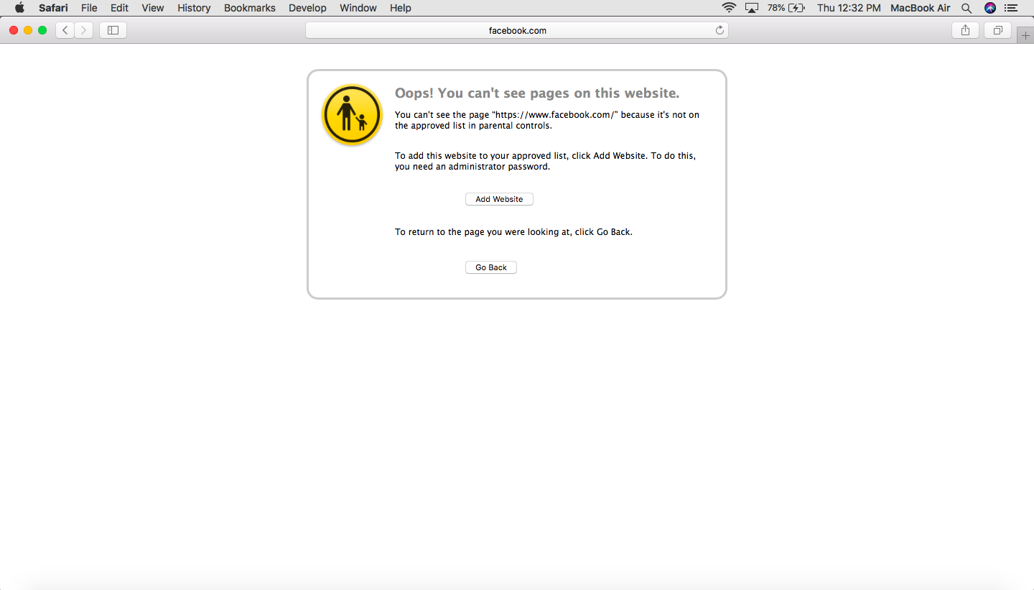The height and width of the screenshot is (590, 1034).
Task: Click the Share toolbar icon
Action: tap(965, 30)
